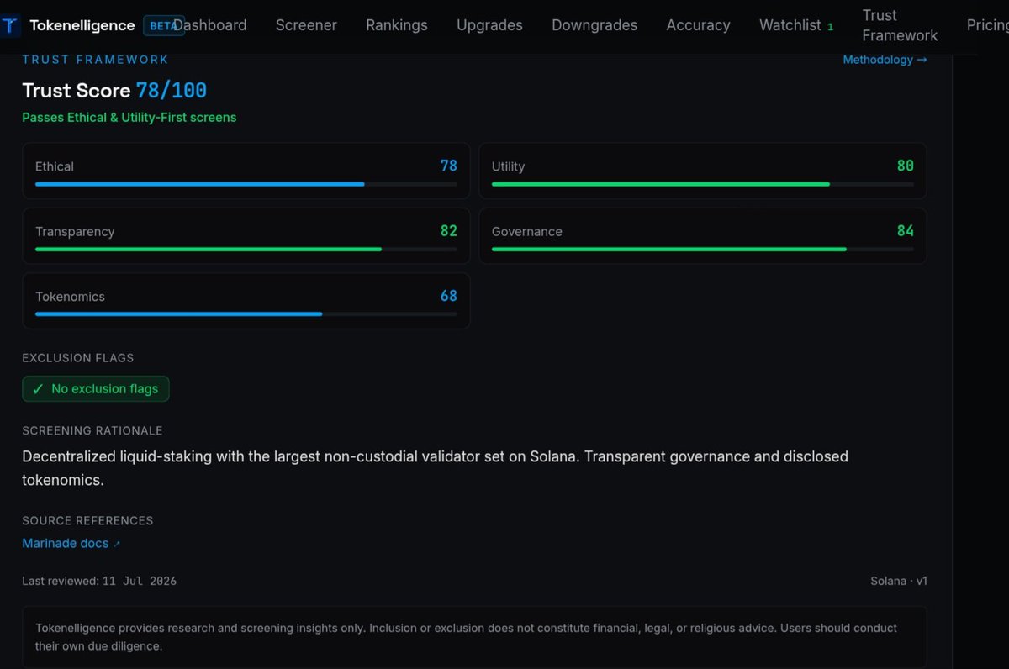Open the Screener page
The width and height of the screenshot is (1009, 669).
click(306, 25)
